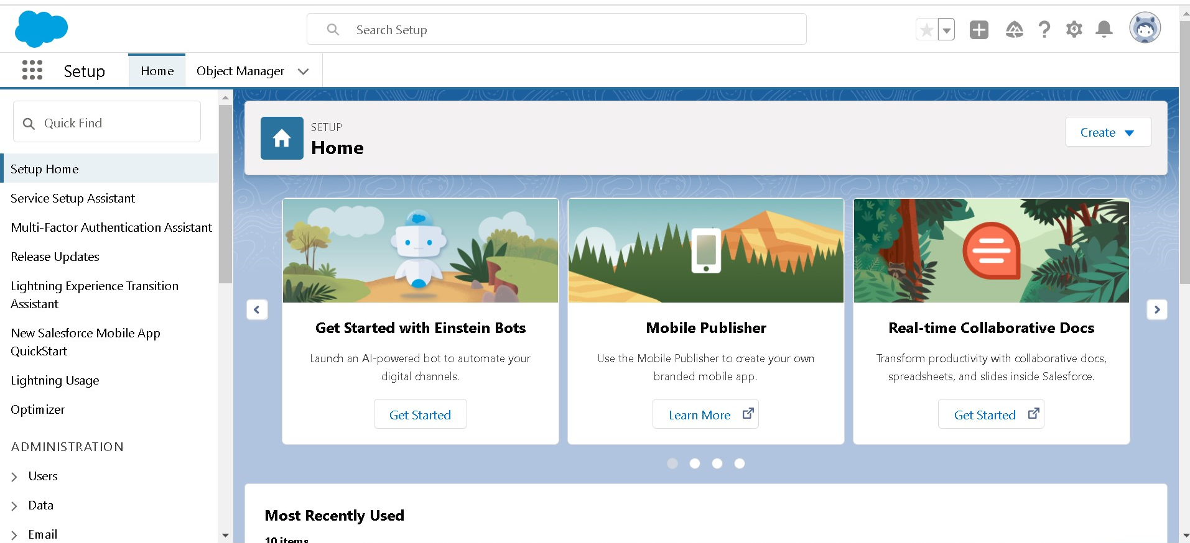The image size is (1190, 543).
Task: Open the App Launcher dots icon
Action: (32, 70)
